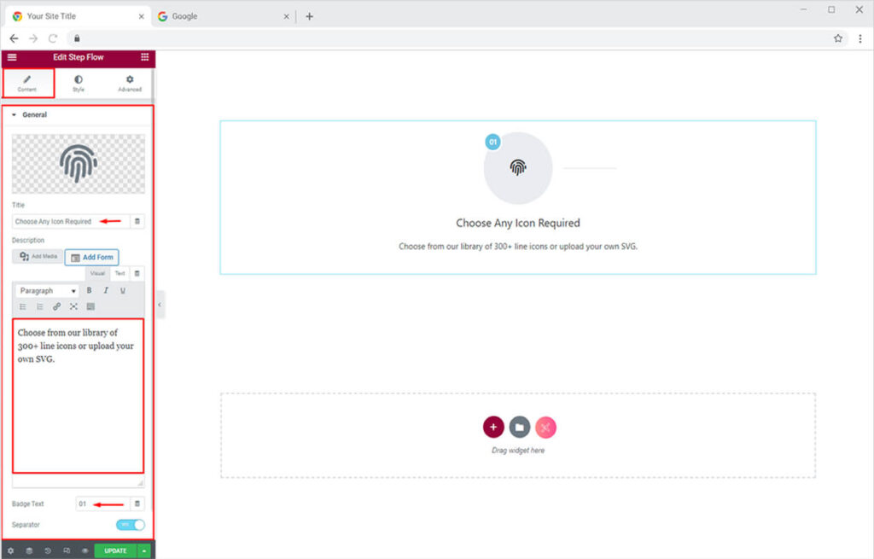Apply italic formatting in description editor
The height and width of the screenshot is (559, 874).
point(106,291)
